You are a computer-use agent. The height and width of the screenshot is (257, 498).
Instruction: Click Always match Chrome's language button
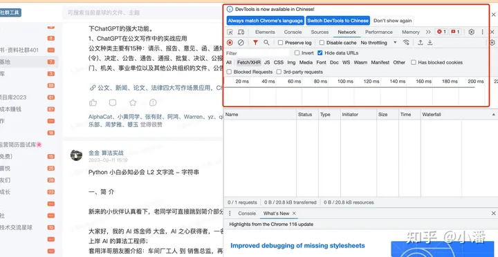coord(265,21)
